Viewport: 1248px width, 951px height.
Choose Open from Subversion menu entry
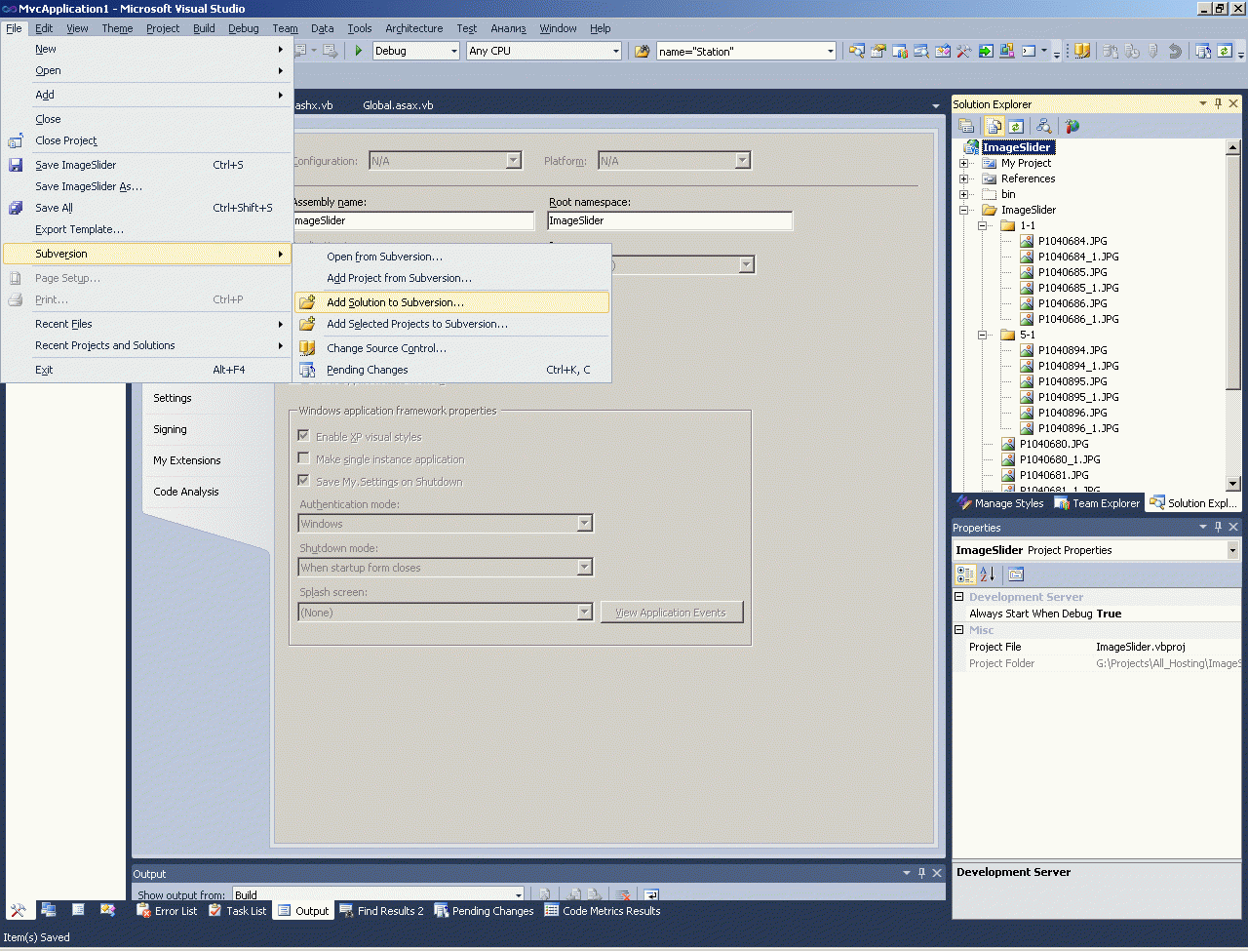coord(451,257)
